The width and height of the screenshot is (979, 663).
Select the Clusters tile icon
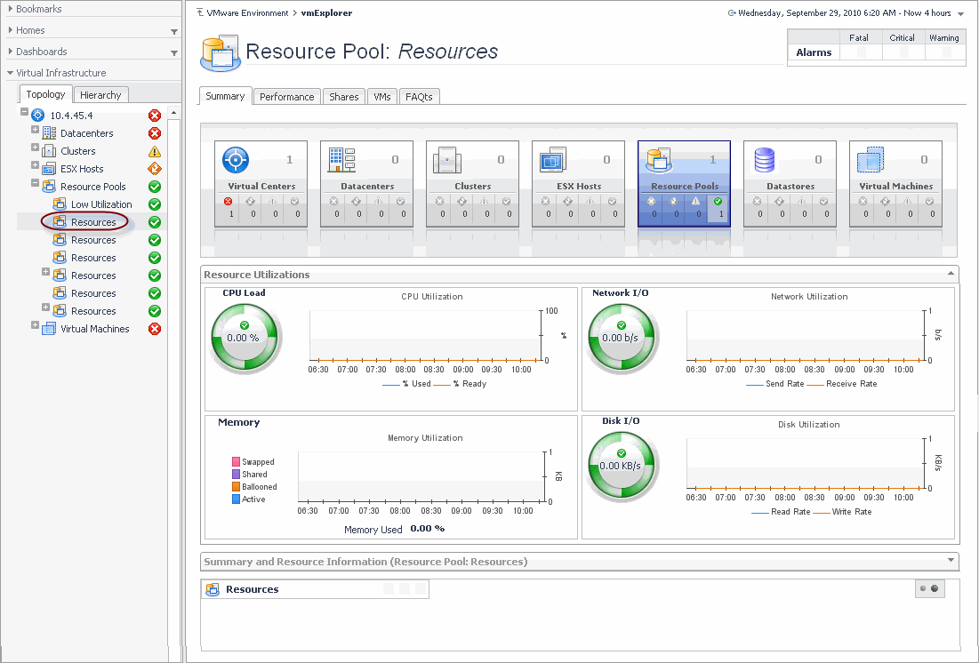[447, 161]
